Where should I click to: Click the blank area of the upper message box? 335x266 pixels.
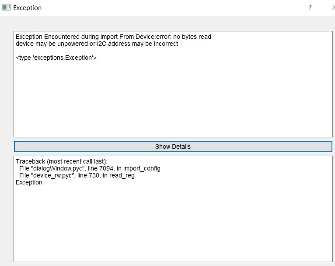(x=173, y=100)
